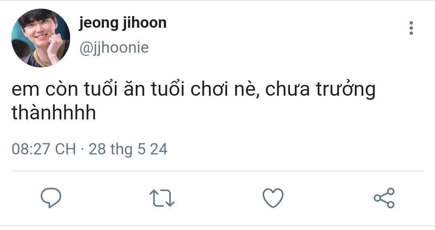Image resolution: width=435 pixels, height=230 pixels.
Task: Retweet this post using the arrows icon
Action: coord(162,198)
